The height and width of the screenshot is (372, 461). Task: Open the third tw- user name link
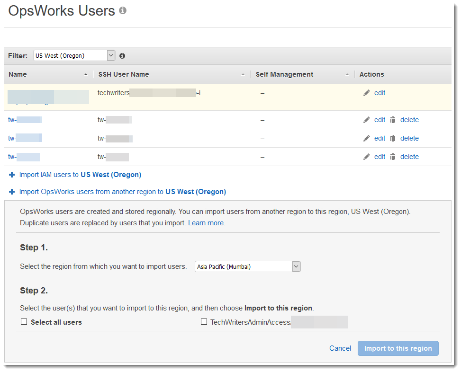click(x=24, y=157)
